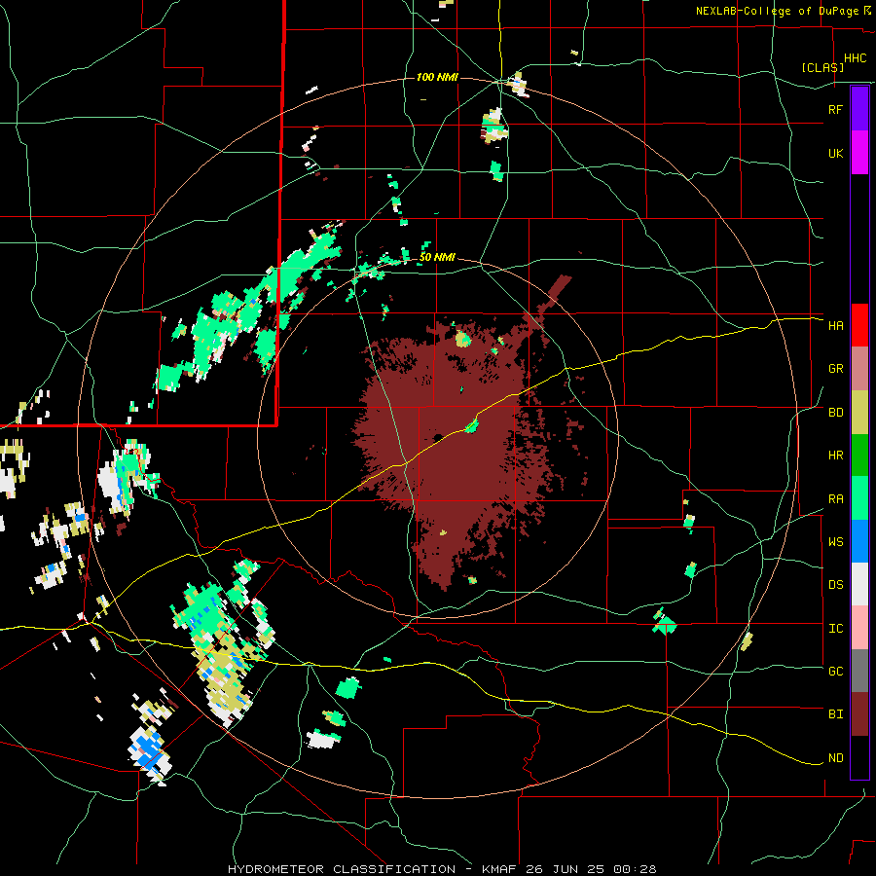This screenshot has height=876, width=876.
Task: Click the WS blue legend swatch
Action: click(859, 541)
